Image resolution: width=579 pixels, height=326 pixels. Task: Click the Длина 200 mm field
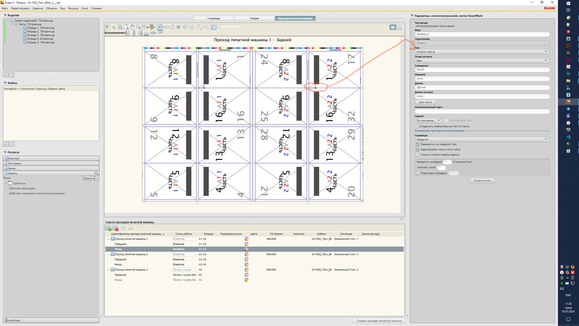482,87
